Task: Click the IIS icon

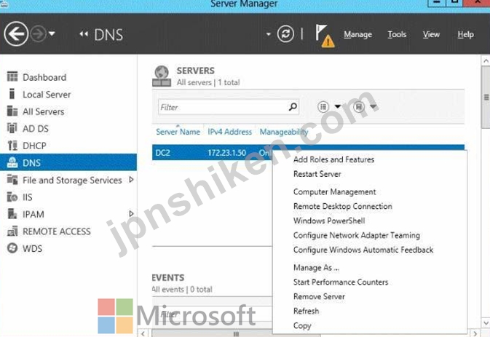Action: click(12, 197)
